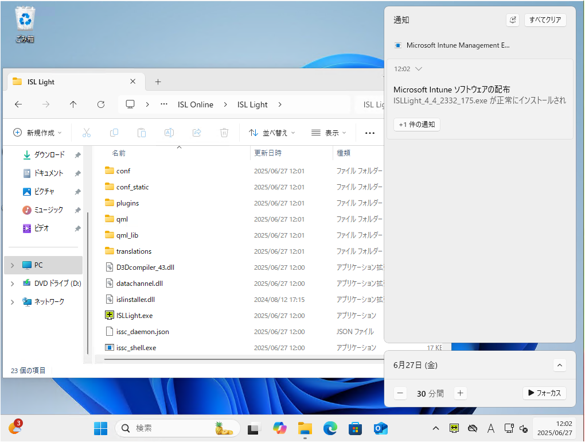Open the See more (...) toolbar menu

click(x=370, y=133)
